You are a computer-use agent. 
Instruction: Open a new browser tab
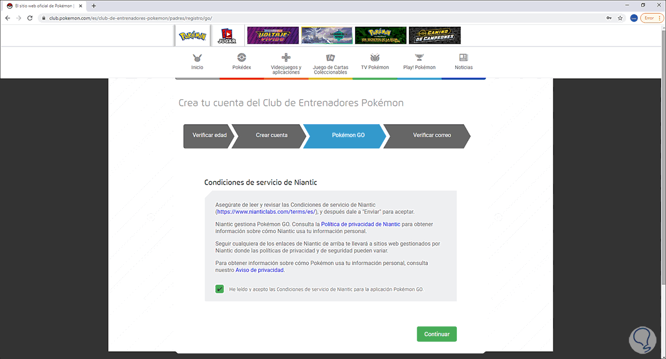(x=93, y=6)
